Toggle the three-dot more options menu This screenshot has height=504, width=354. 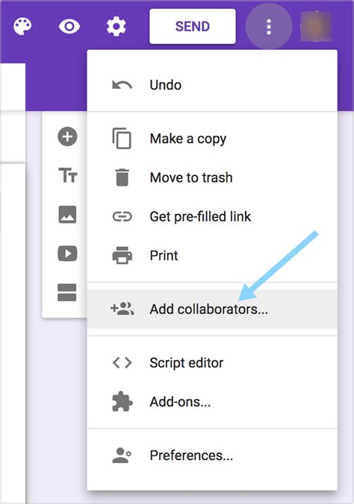tap(269, 26)
